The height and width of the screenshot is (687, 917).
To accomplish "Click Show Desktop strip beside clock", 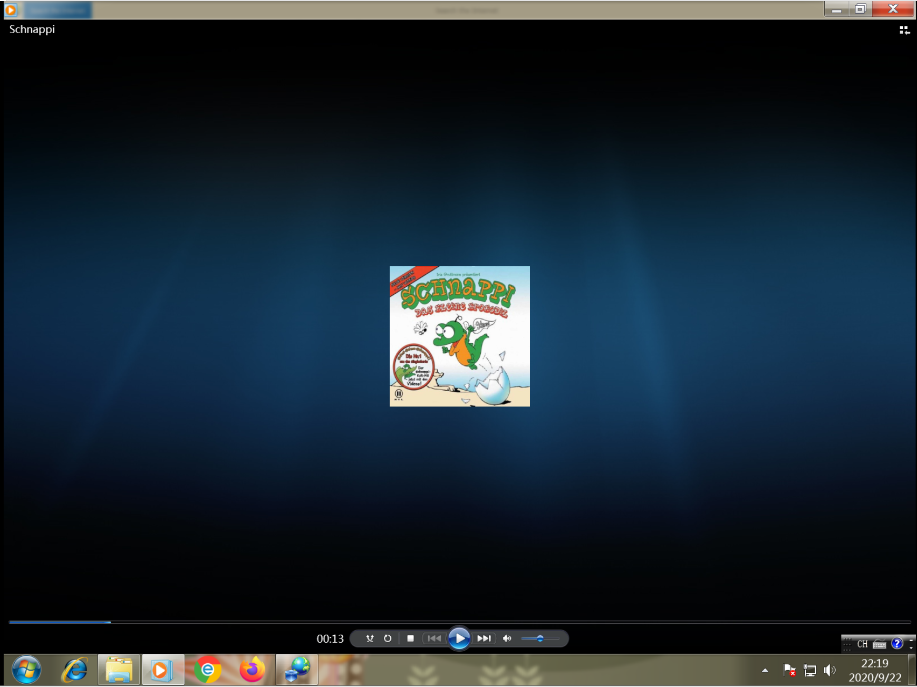I will [x=912, y=670].
